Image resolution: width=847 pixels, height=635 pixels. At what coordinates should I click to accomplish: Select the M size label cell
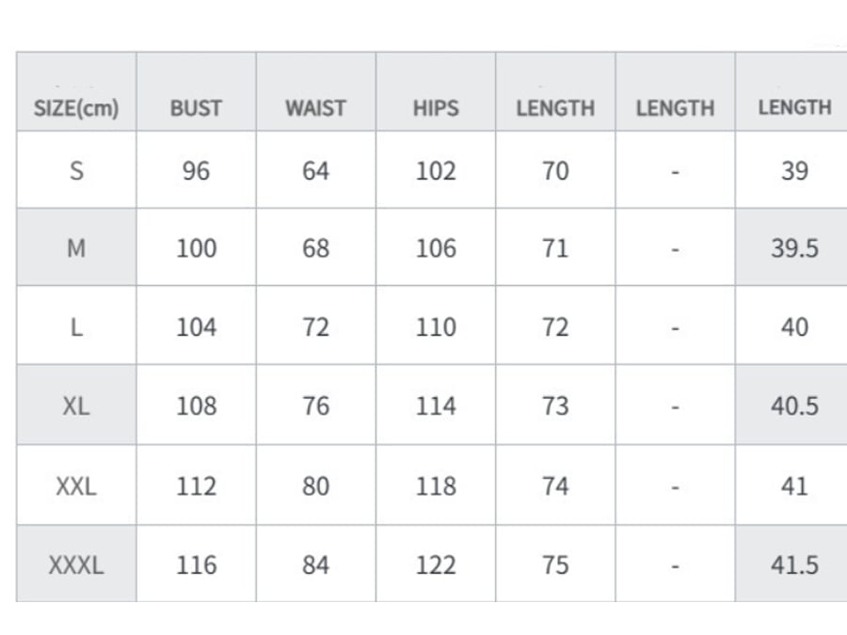coord(76,247)
